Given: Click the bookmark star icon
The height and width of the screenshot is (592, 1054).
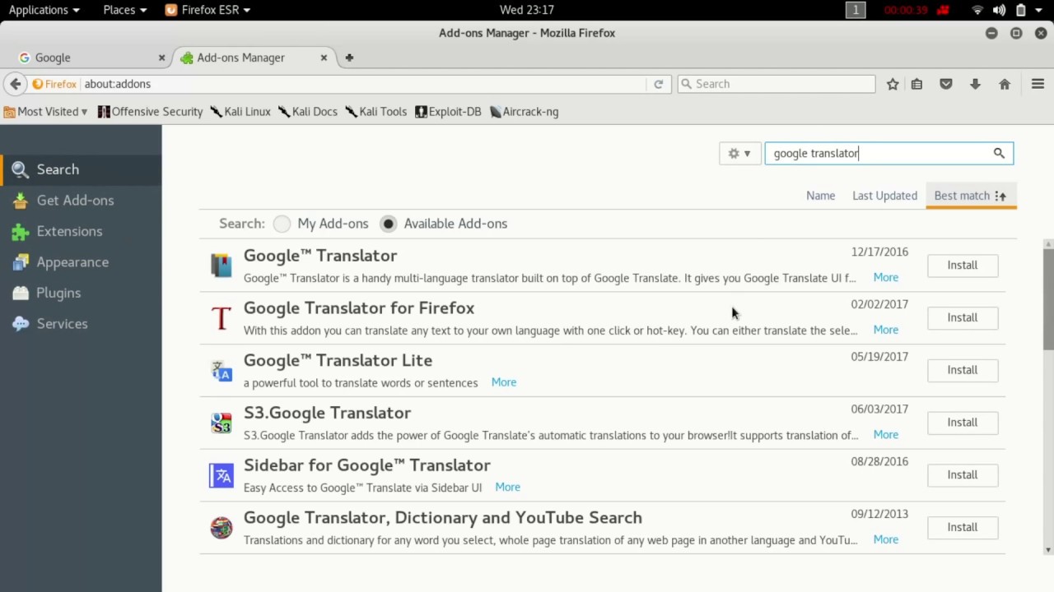Looking at the screenshot, I should click(893, 84).
